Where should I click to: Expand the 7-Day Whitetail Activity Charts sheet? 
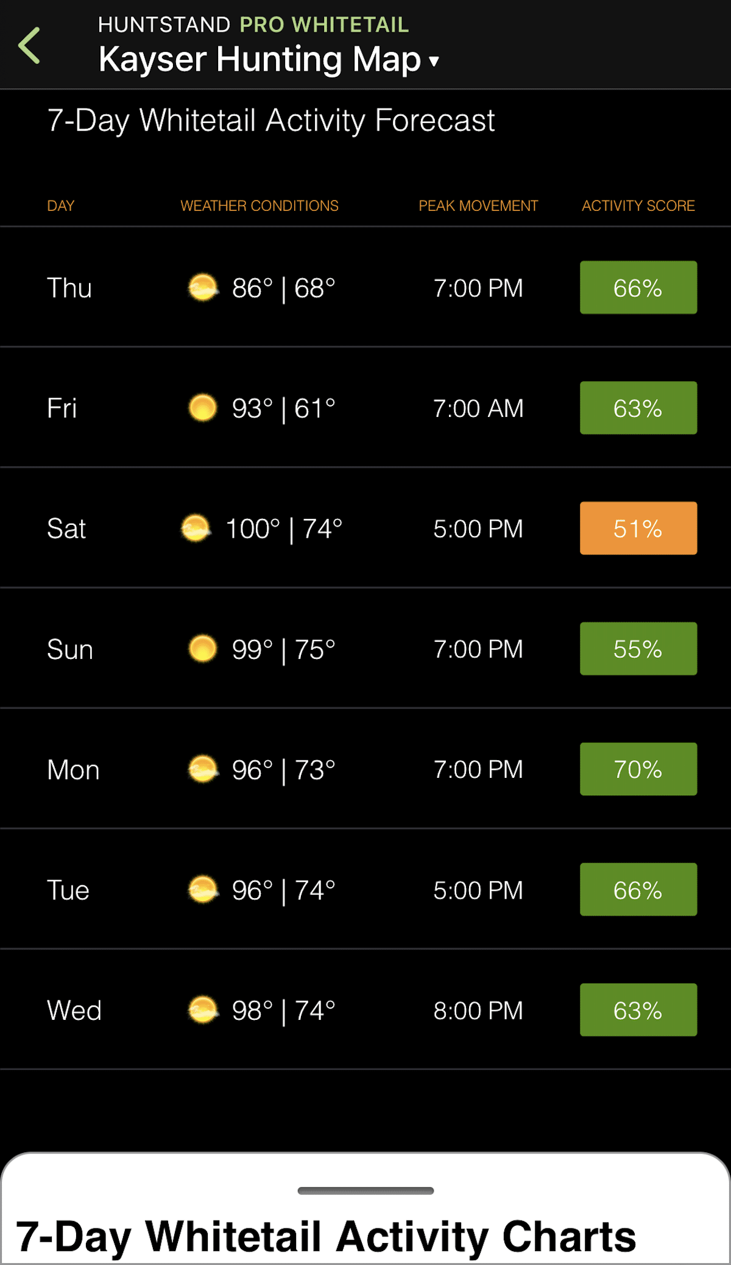[x=326, y=1236]
